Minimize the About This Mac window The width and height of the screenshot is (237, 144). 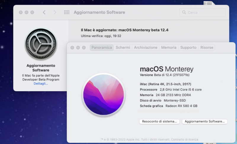point(78,48)
